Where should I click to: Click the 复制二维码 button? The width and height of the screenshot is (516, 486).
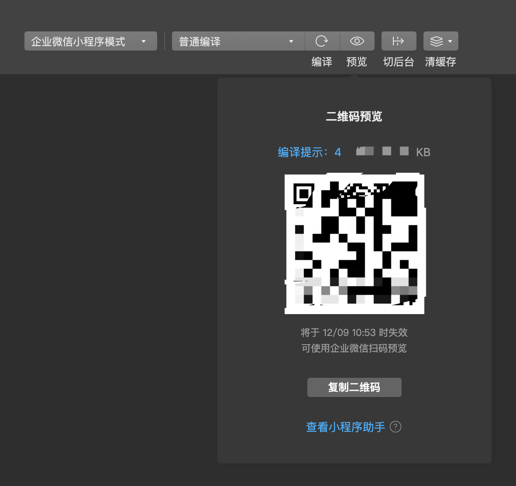(354, 387)
